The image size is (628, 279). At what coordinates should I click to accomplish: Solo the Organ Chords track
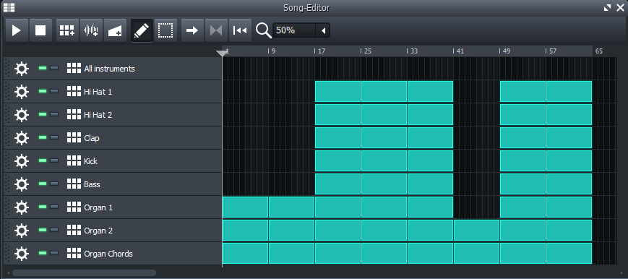[54, 254]
